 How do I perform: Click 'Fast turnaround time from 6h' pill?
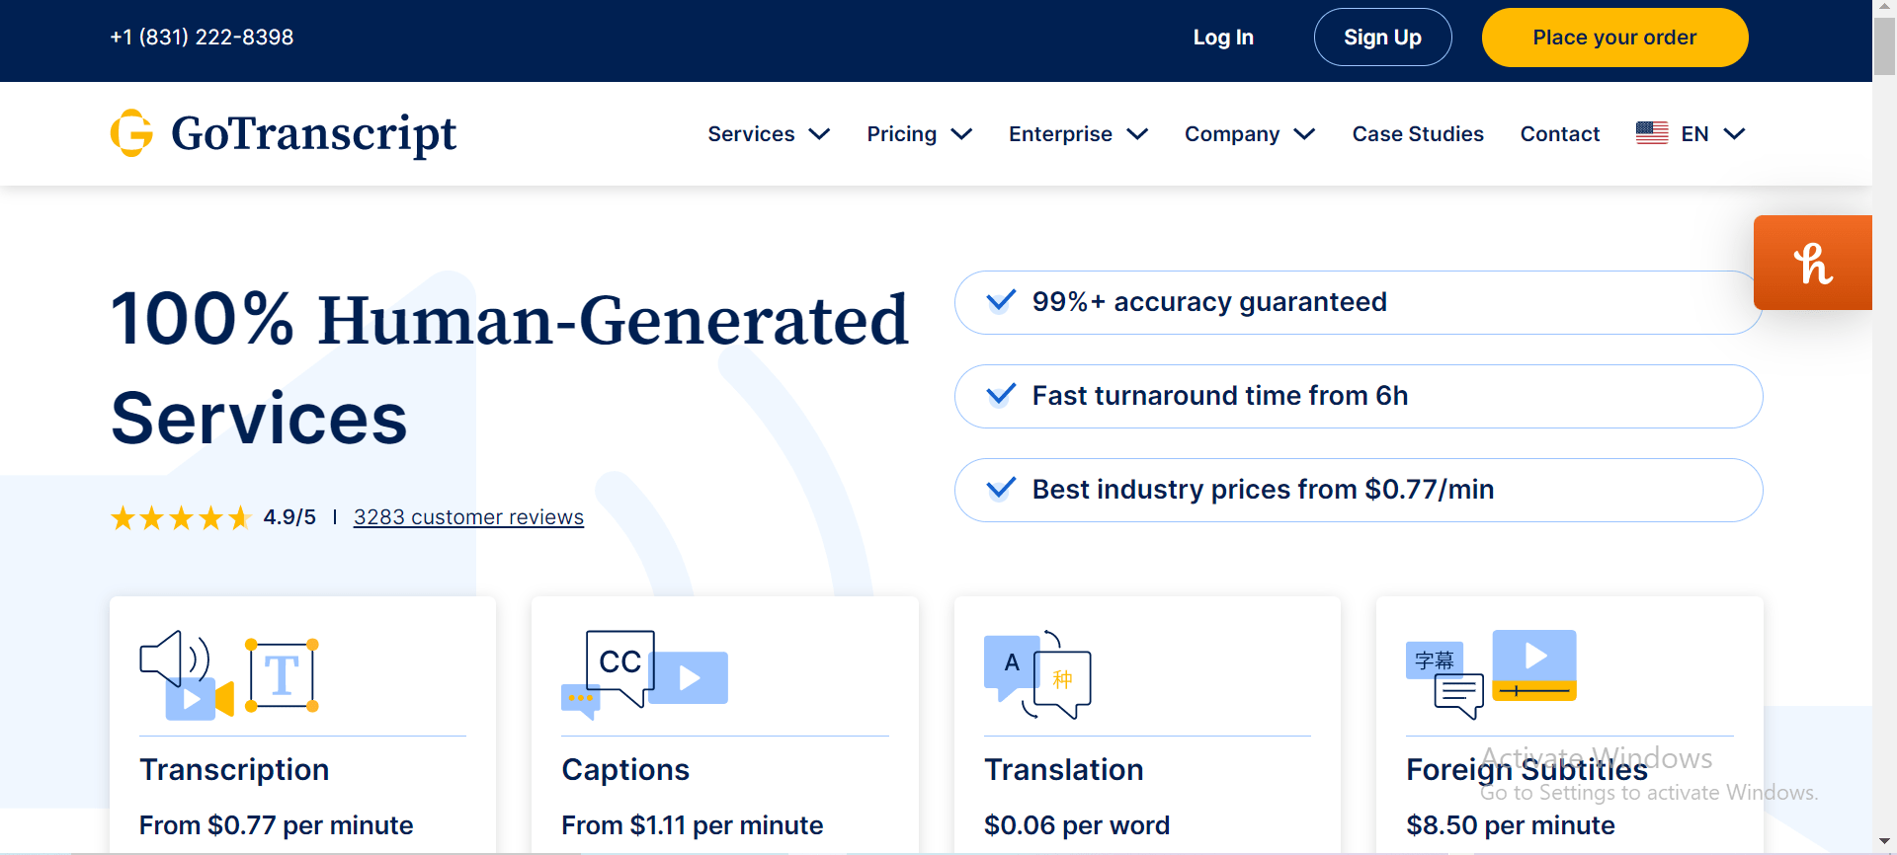click(x=1359, y=396)
